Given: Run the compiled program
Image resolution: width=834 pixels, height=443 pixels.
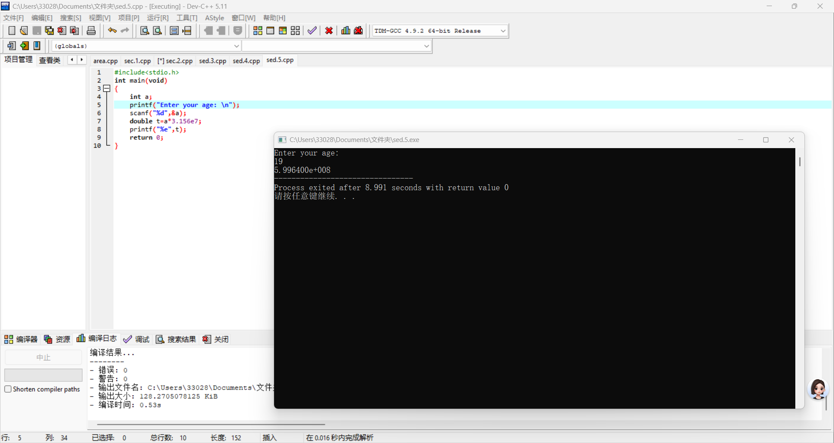Looking at the screenshot, I should point(270,30).
